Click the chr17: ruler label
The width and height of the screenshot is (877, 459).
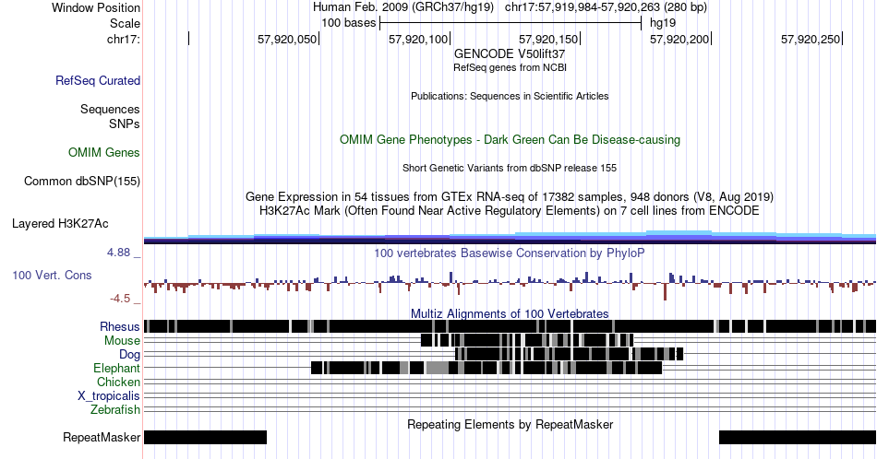pos(123,39)
